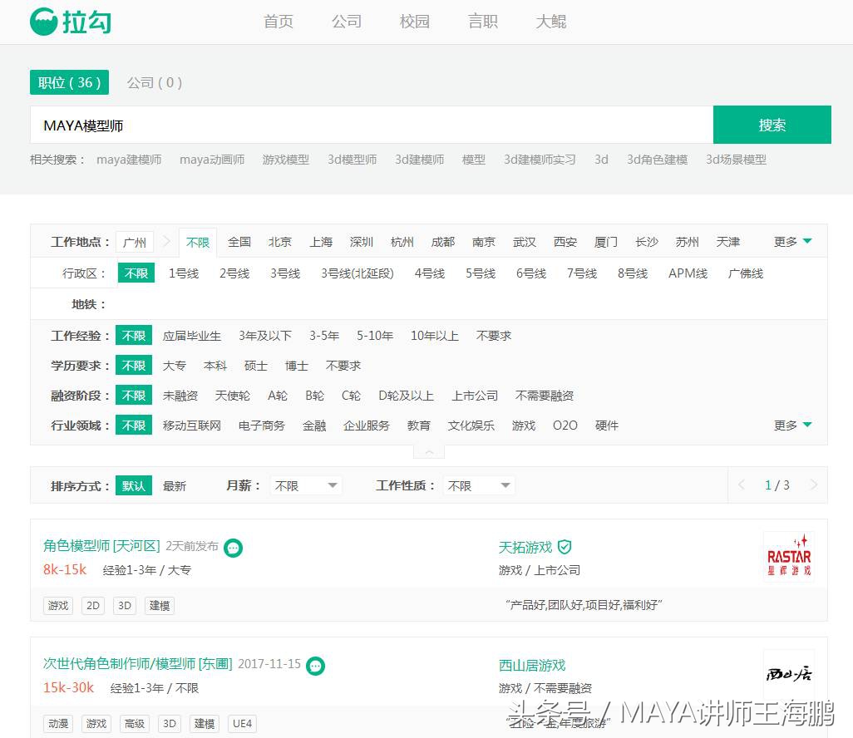
Task: Click the previous page arrow in pagination
Action: [x=742, y=485]
